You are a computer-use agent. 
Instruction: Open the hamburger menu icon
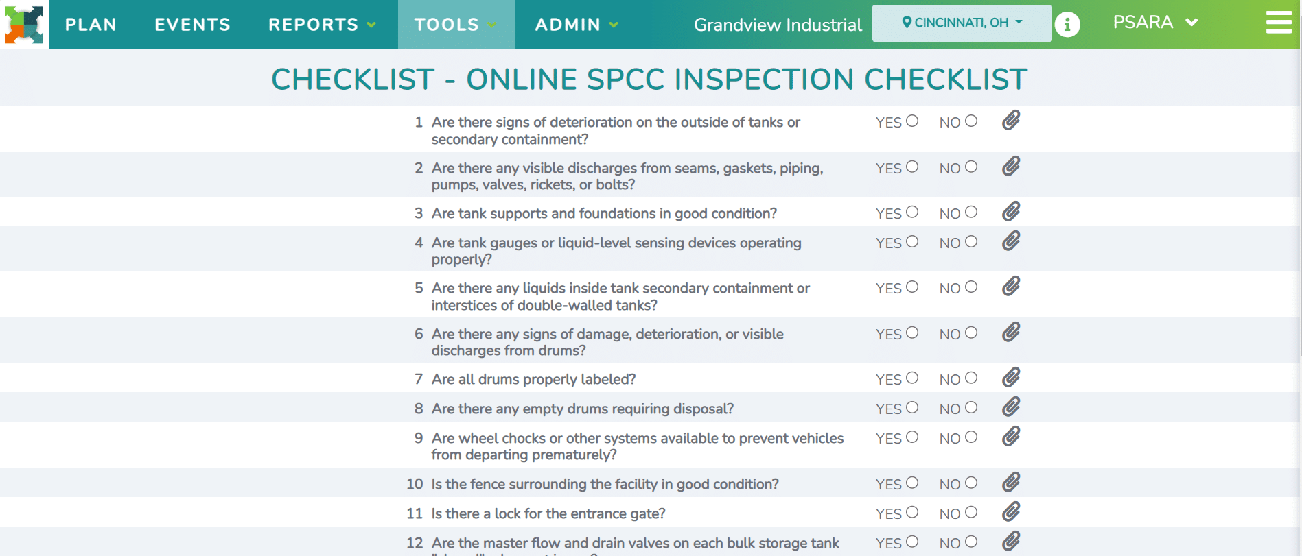[x=1279, y=23]
